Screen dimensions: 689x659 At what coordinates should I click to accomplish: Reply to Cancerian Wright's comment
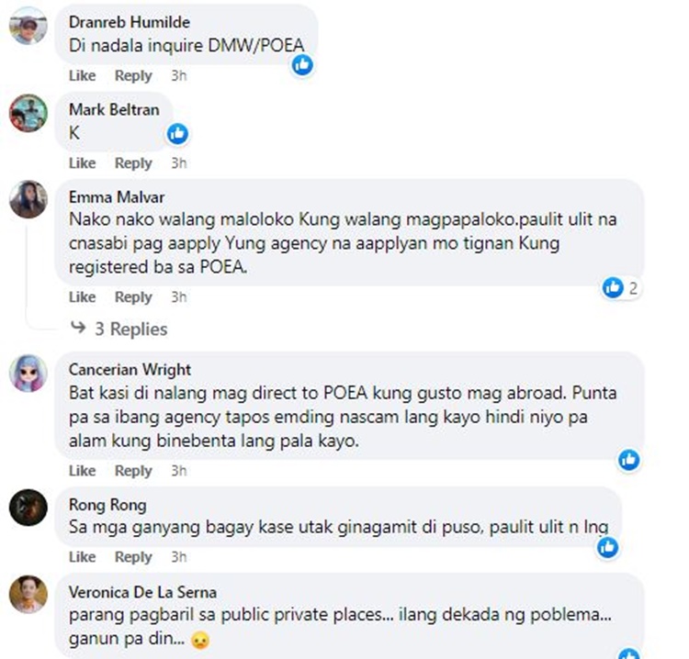pyautogui.click(x=133, y=471)
